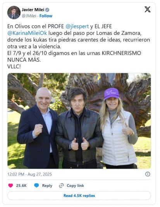Screen dimensions: 160x207
Task: Click the copy link chain icon
Action: click(61, 186)
